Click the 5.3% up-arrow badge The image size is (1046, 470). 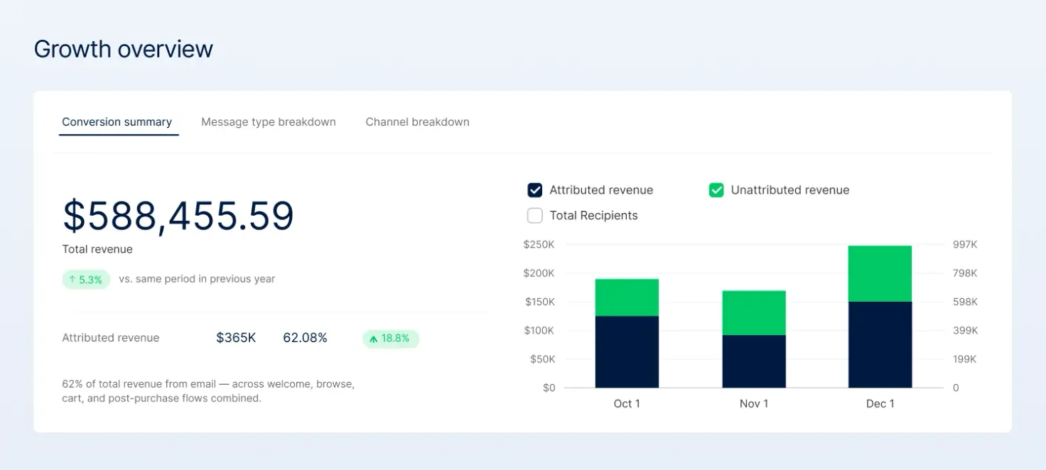tap(86, 280)
